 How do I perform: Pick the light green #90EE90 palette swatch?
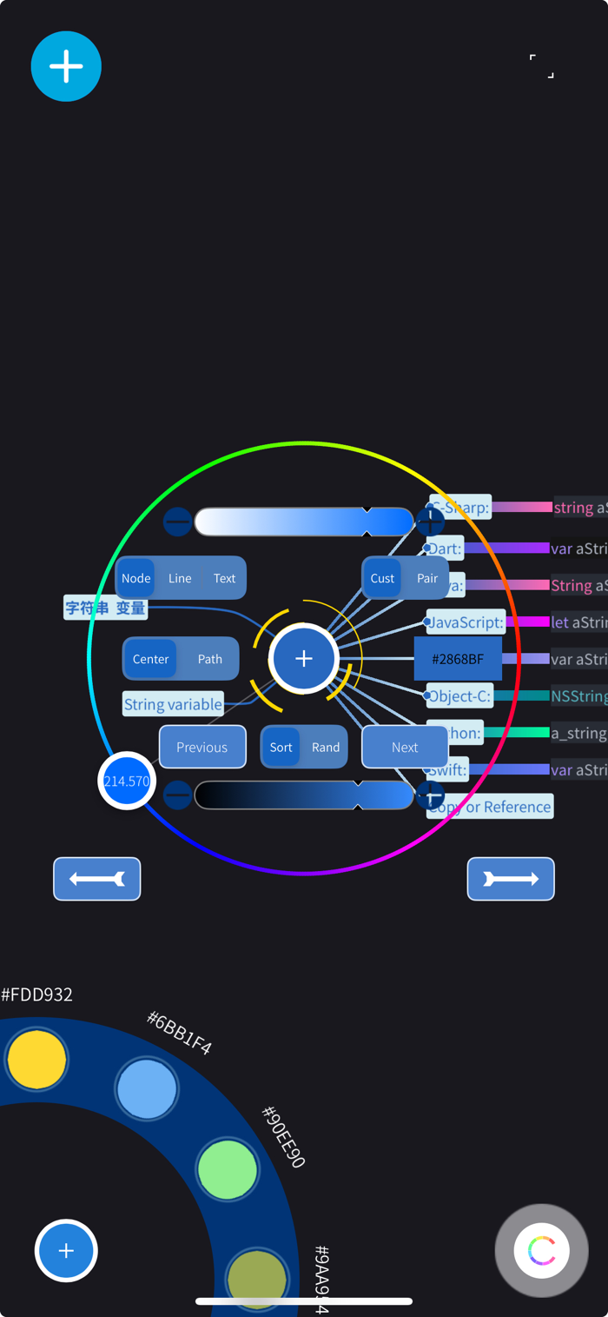tap(228, 1169)
